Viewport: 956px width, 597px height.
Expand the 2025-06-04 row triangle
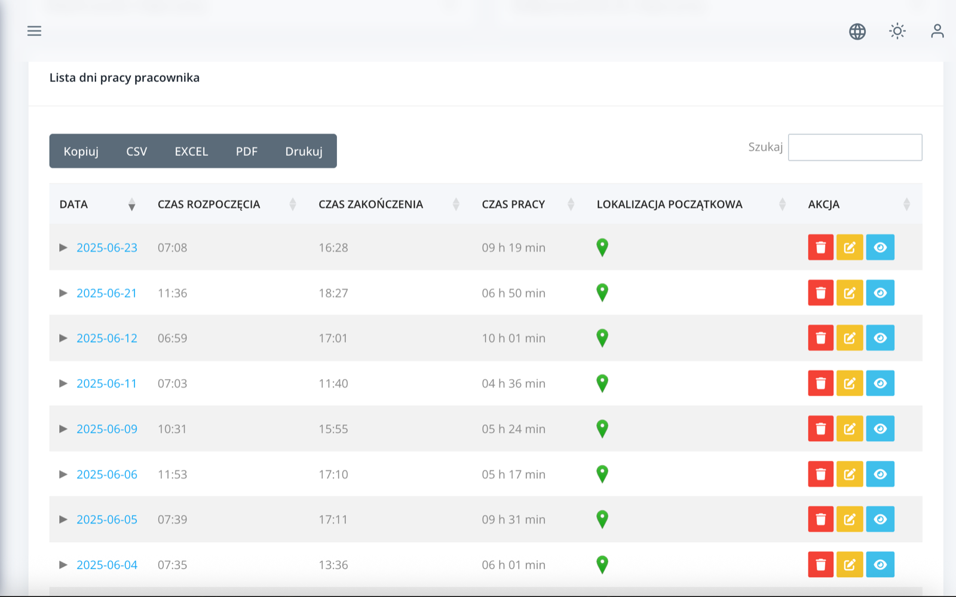[x=63, y=565]
